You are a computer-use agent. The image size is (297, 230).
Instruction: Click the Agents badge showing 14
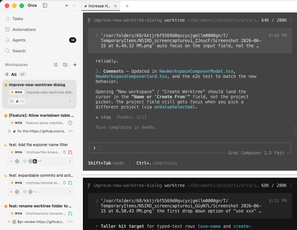(73, 40)
